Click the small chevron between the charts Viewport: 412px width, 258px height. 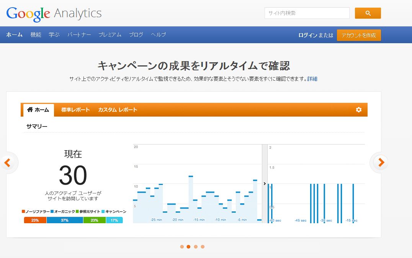(265, 183)
